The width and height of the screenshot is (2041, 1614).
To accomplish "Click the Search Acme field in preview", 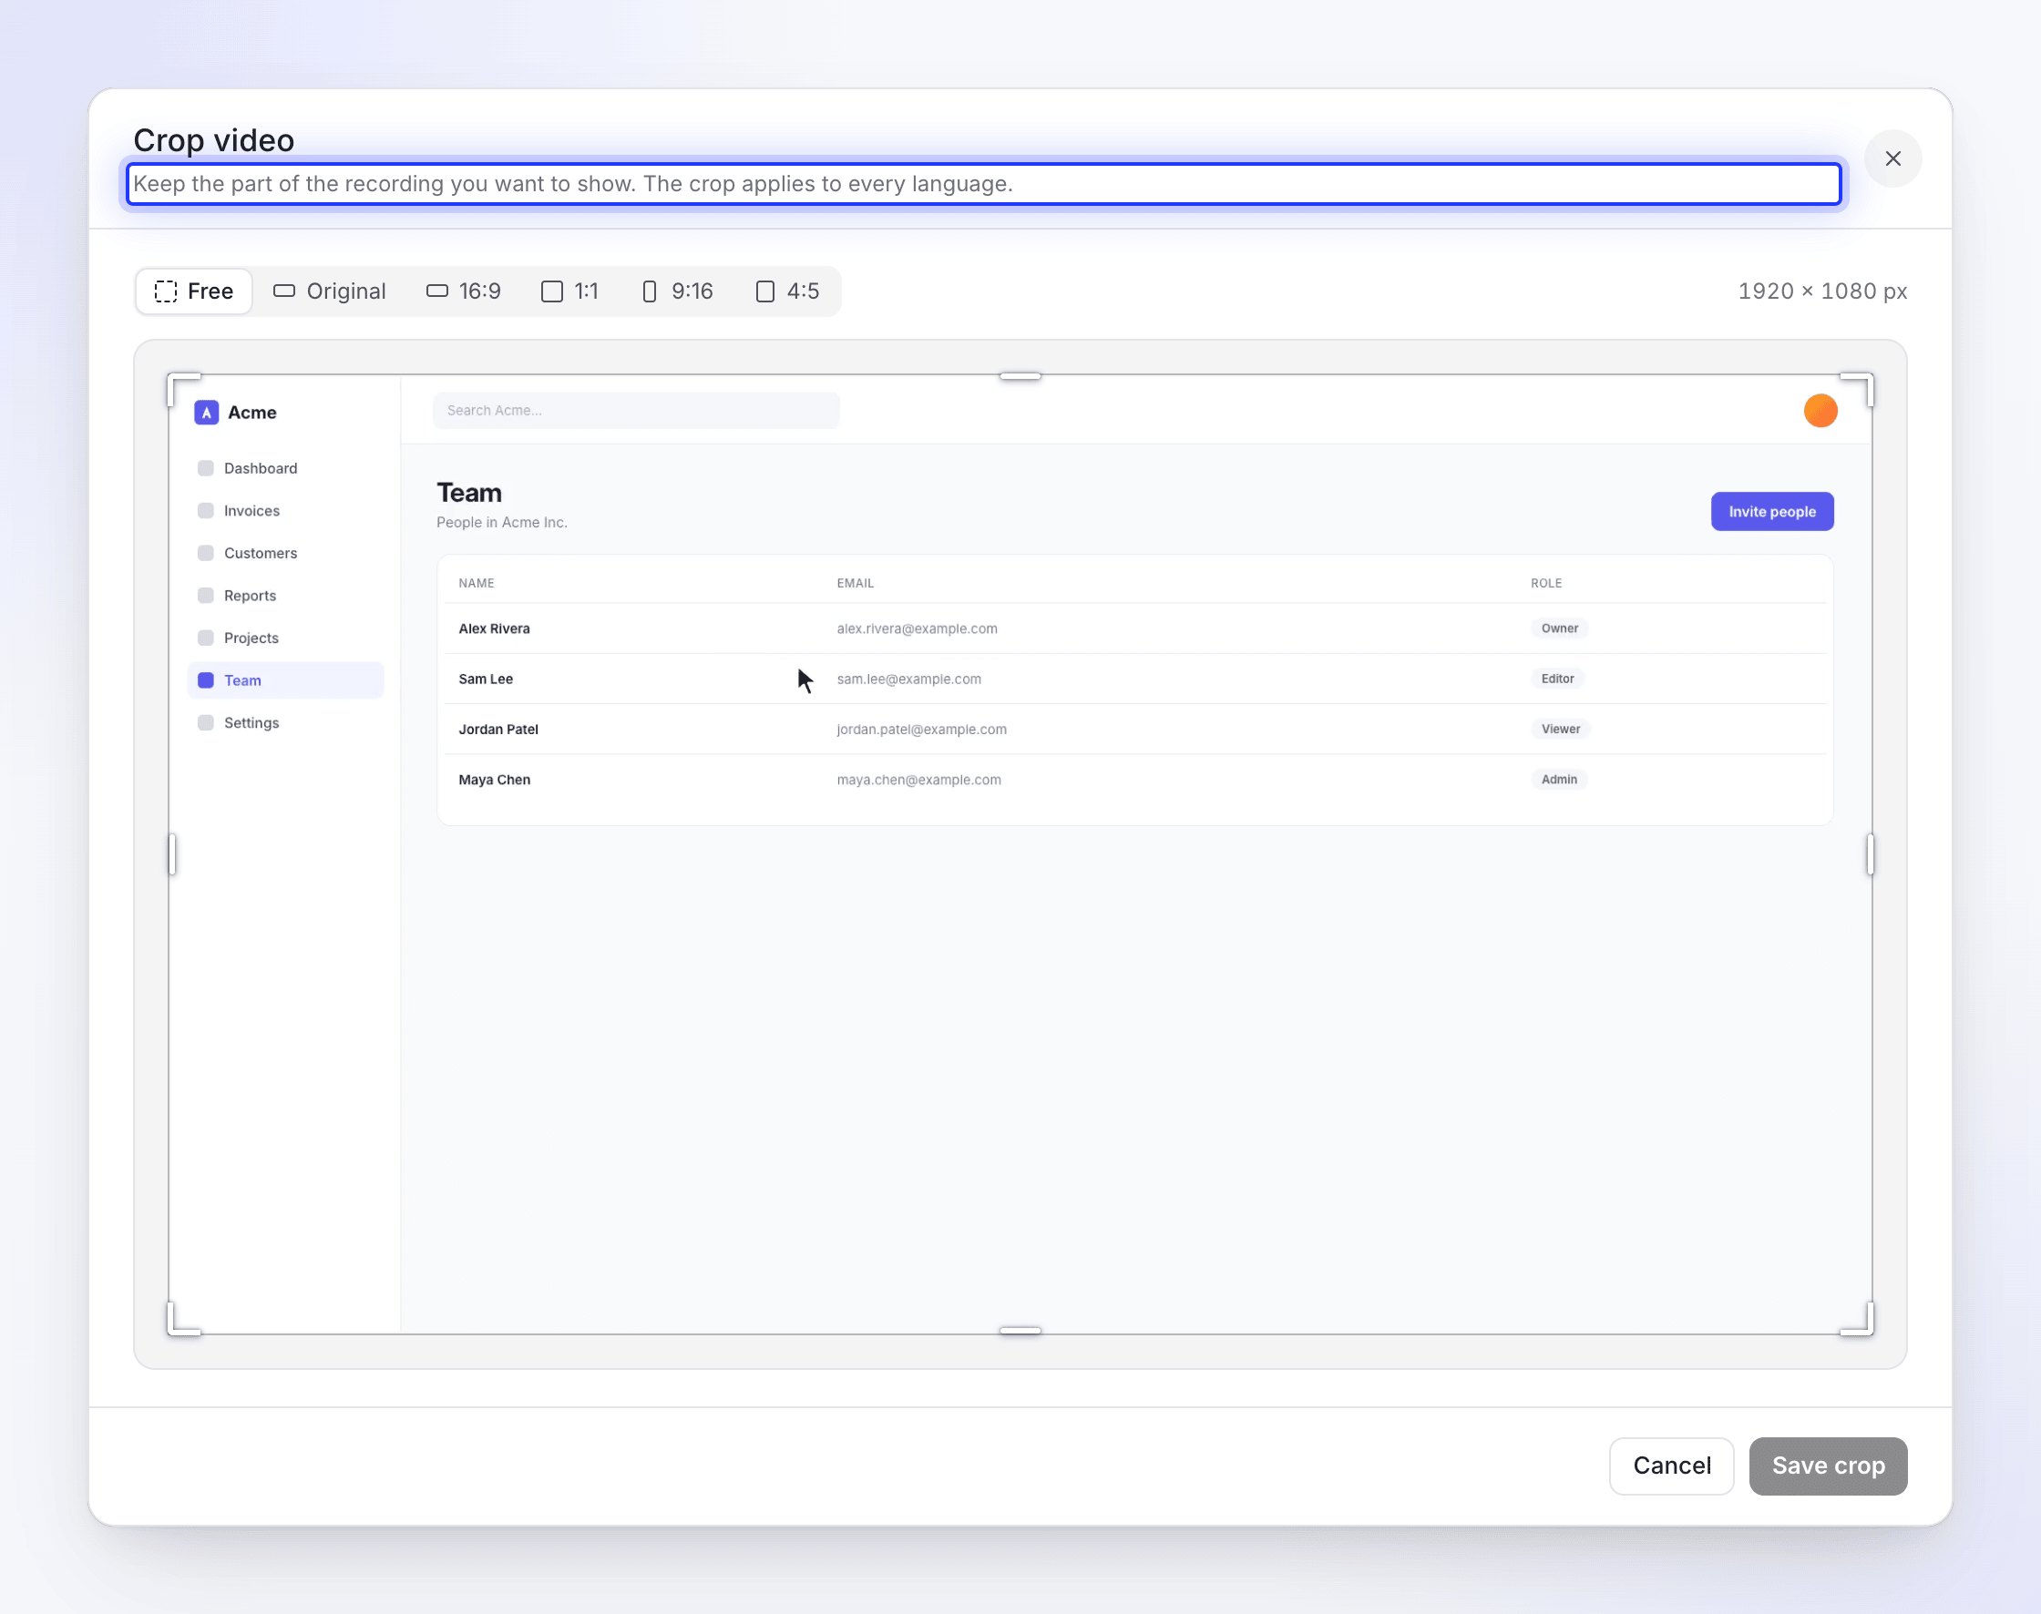I will [x=636, y=411].
